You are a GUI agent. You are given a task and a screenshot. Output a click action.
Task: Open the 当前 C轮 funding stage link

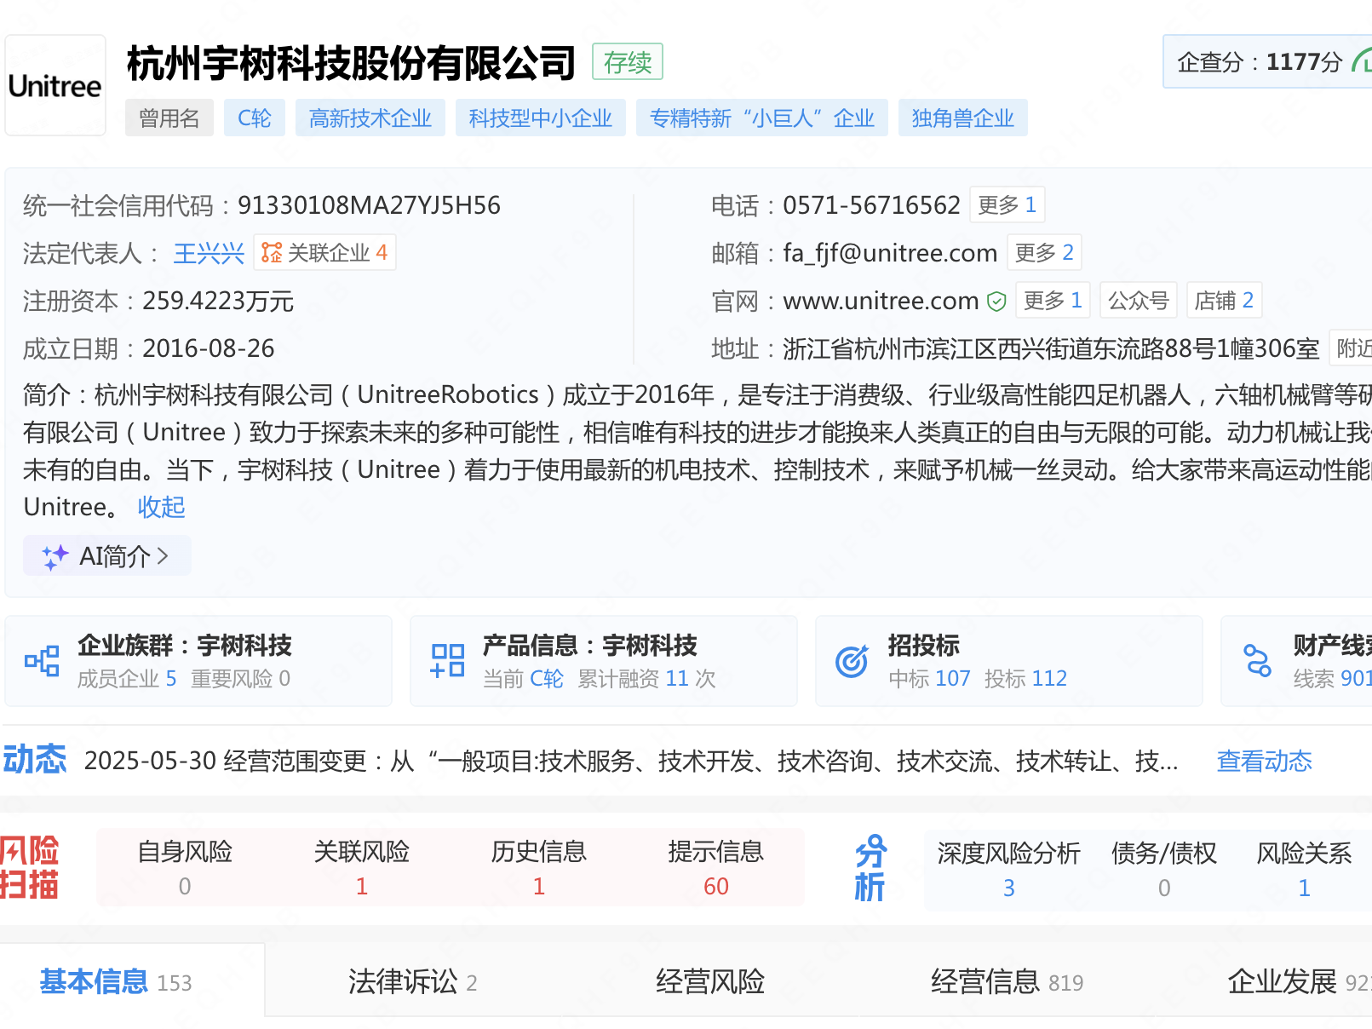(x=523, y=679)
